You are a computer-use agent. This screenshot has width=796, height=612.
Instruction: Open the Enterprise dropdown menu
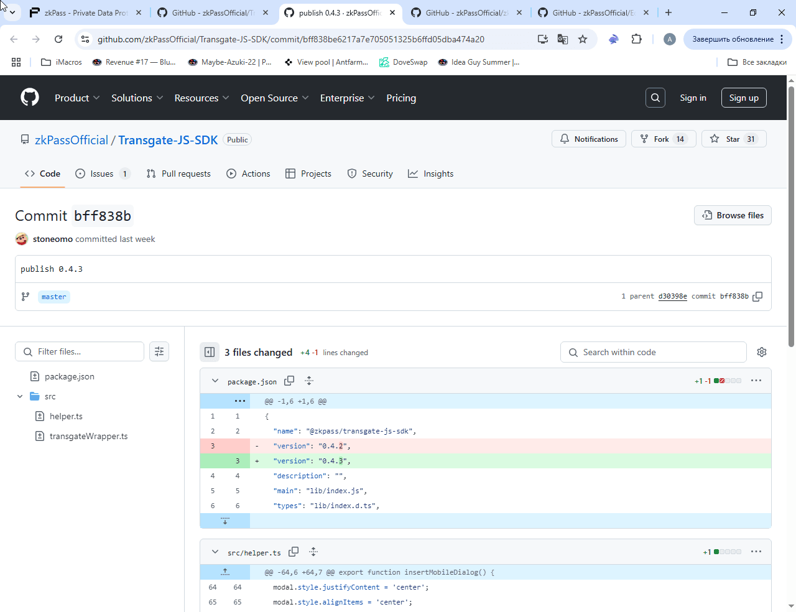pyautogui.click(x=348, y=98)
